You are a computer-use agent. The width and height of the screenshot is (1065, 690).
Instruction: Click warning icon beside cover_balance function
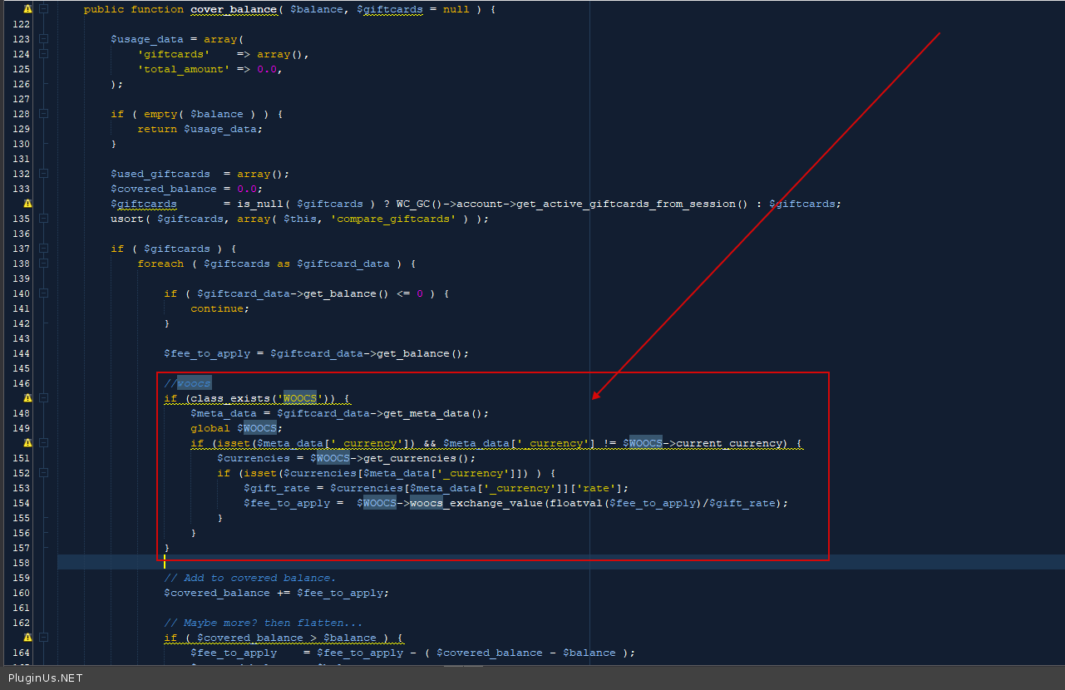(x=27, y=9)
